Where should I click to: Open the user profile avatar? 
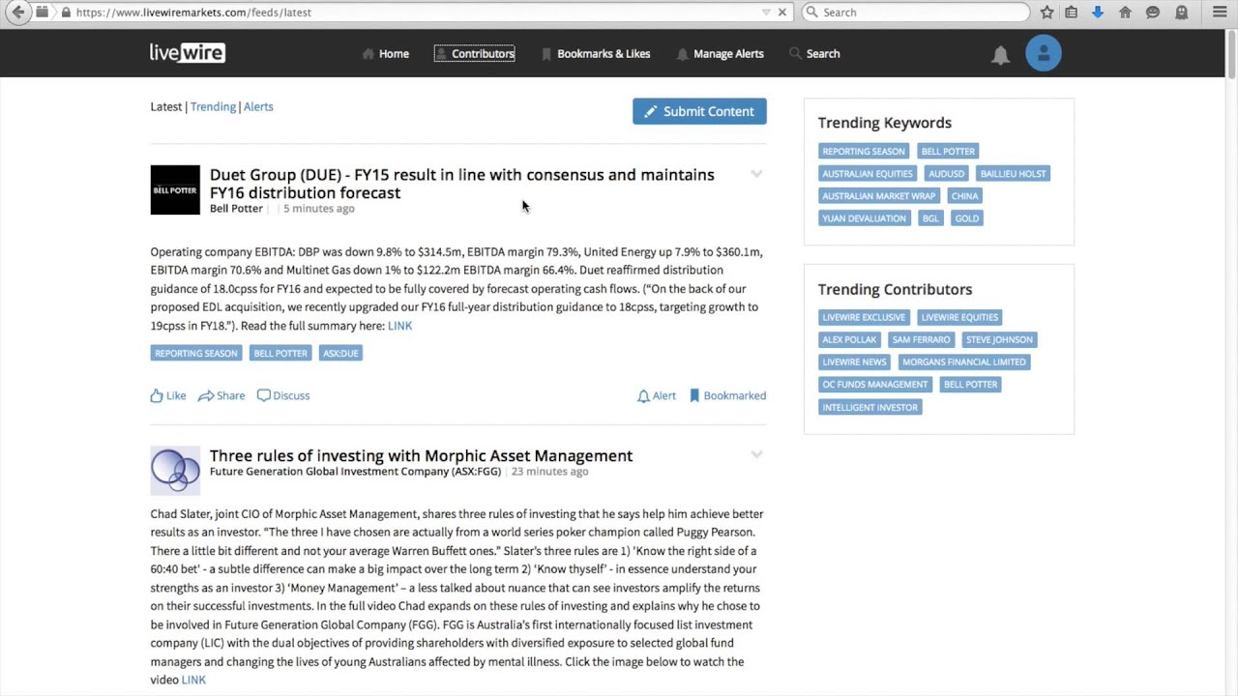point(1043,53)
